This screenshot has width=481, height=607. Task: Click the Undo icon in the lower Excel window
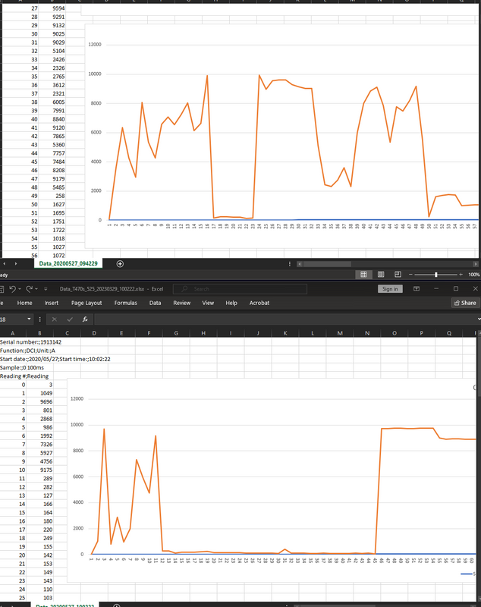coord(12,289)
